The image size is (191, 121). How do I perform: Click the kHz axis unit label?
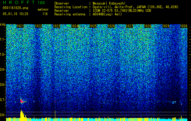click(x=3, y=25)
